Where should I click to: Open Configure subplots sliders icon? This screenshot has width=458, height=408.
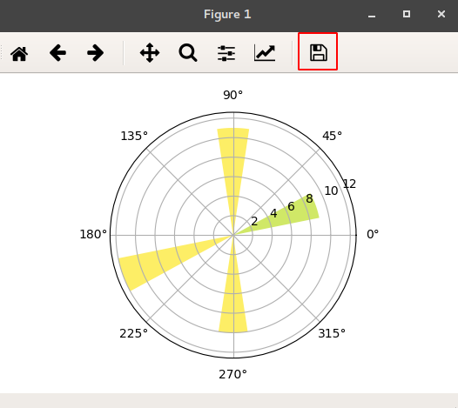(x=226, y=53)
